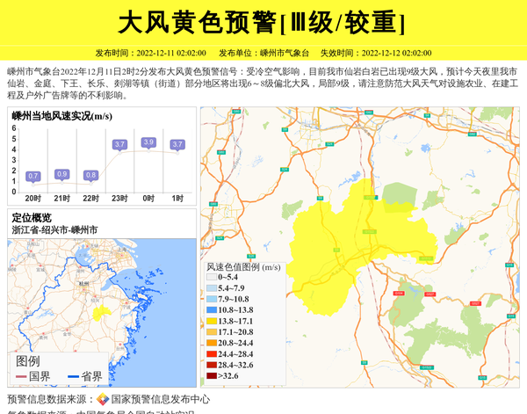527x414 pixels.
Task: Click the 国家预警信息发布中心 logo icon
Action: 103,399
